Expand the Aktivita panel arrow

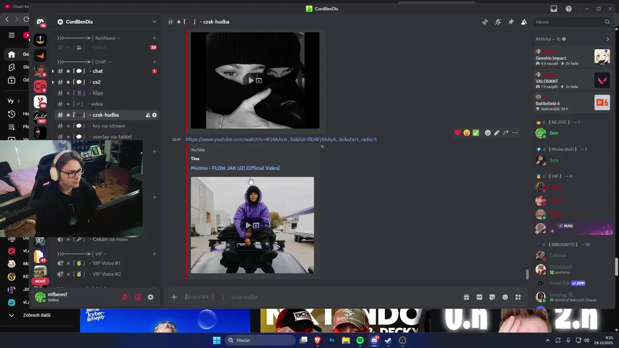pyautogui.click(x=608, y=39)
